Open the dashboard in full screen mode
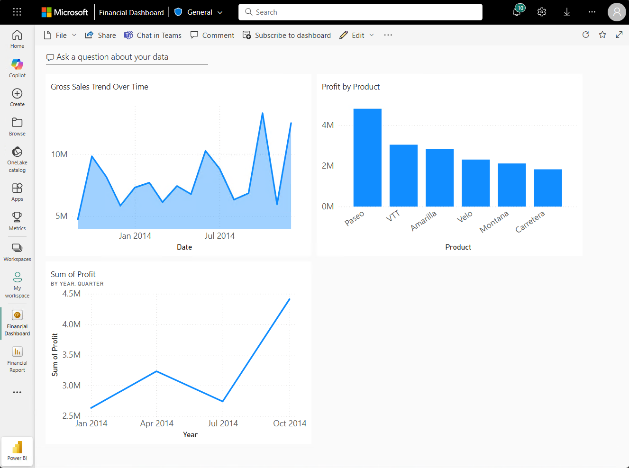This screenshot has height=468, width=629. pyautogui.click(x=619, y=35)
